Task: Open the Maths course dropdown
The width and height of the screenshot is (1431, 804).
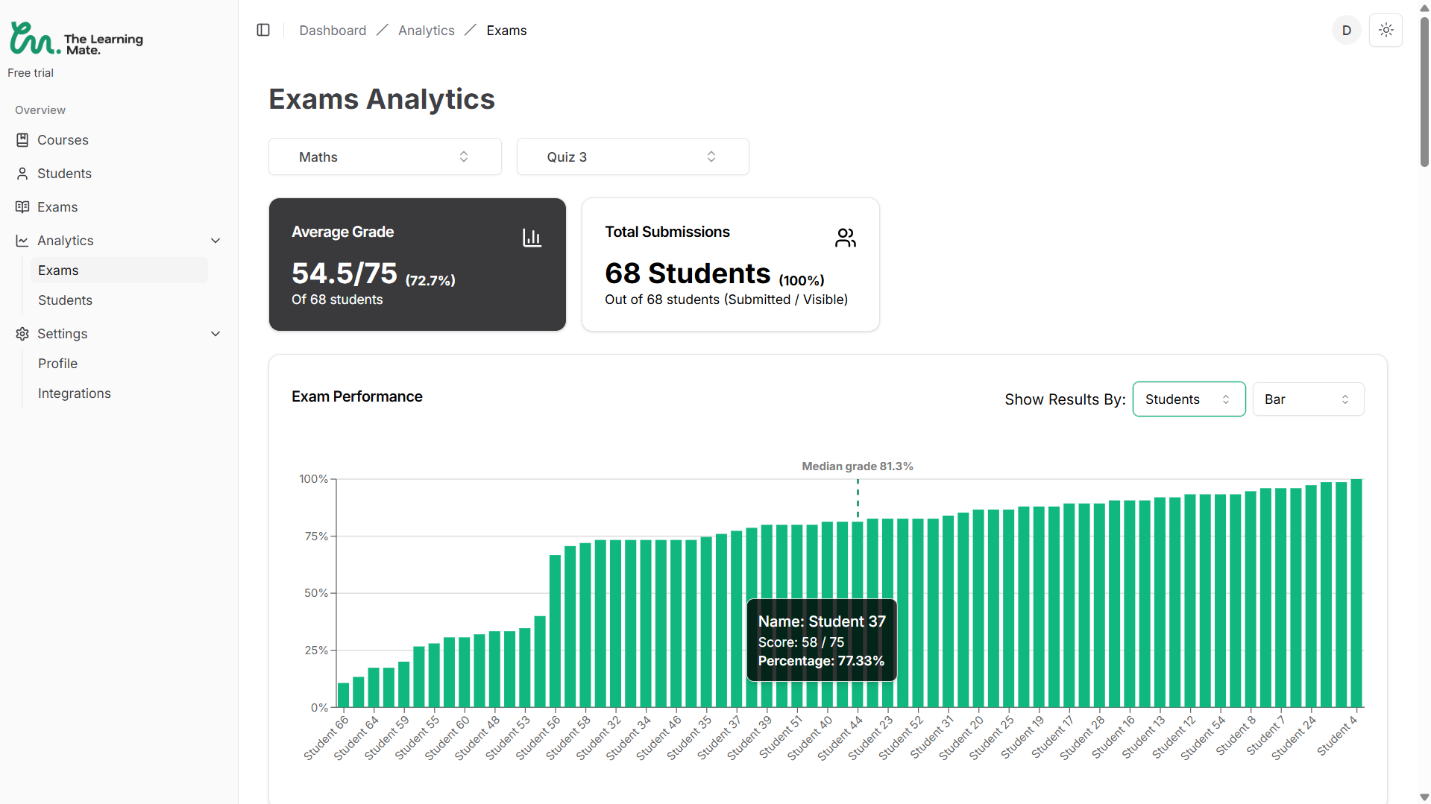Action: 385,156
